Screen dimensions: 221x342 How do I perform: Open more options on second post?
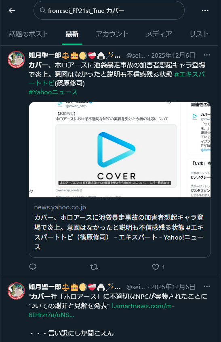click(x=206, y=286)
